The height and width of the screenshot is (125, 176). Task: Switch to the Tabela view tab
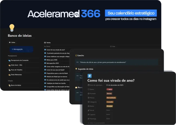(x=47, y=43)
